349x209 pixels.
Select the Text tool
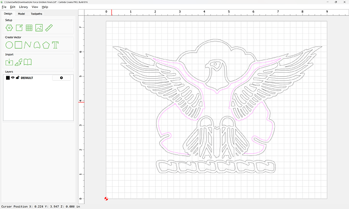click(56, 45)
